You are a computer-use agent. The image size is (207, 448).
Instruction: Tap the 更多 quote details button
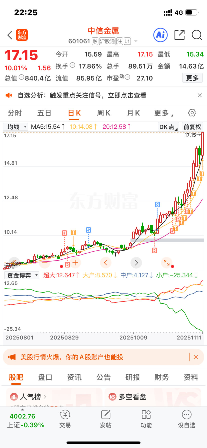click(x=192, y=78)
